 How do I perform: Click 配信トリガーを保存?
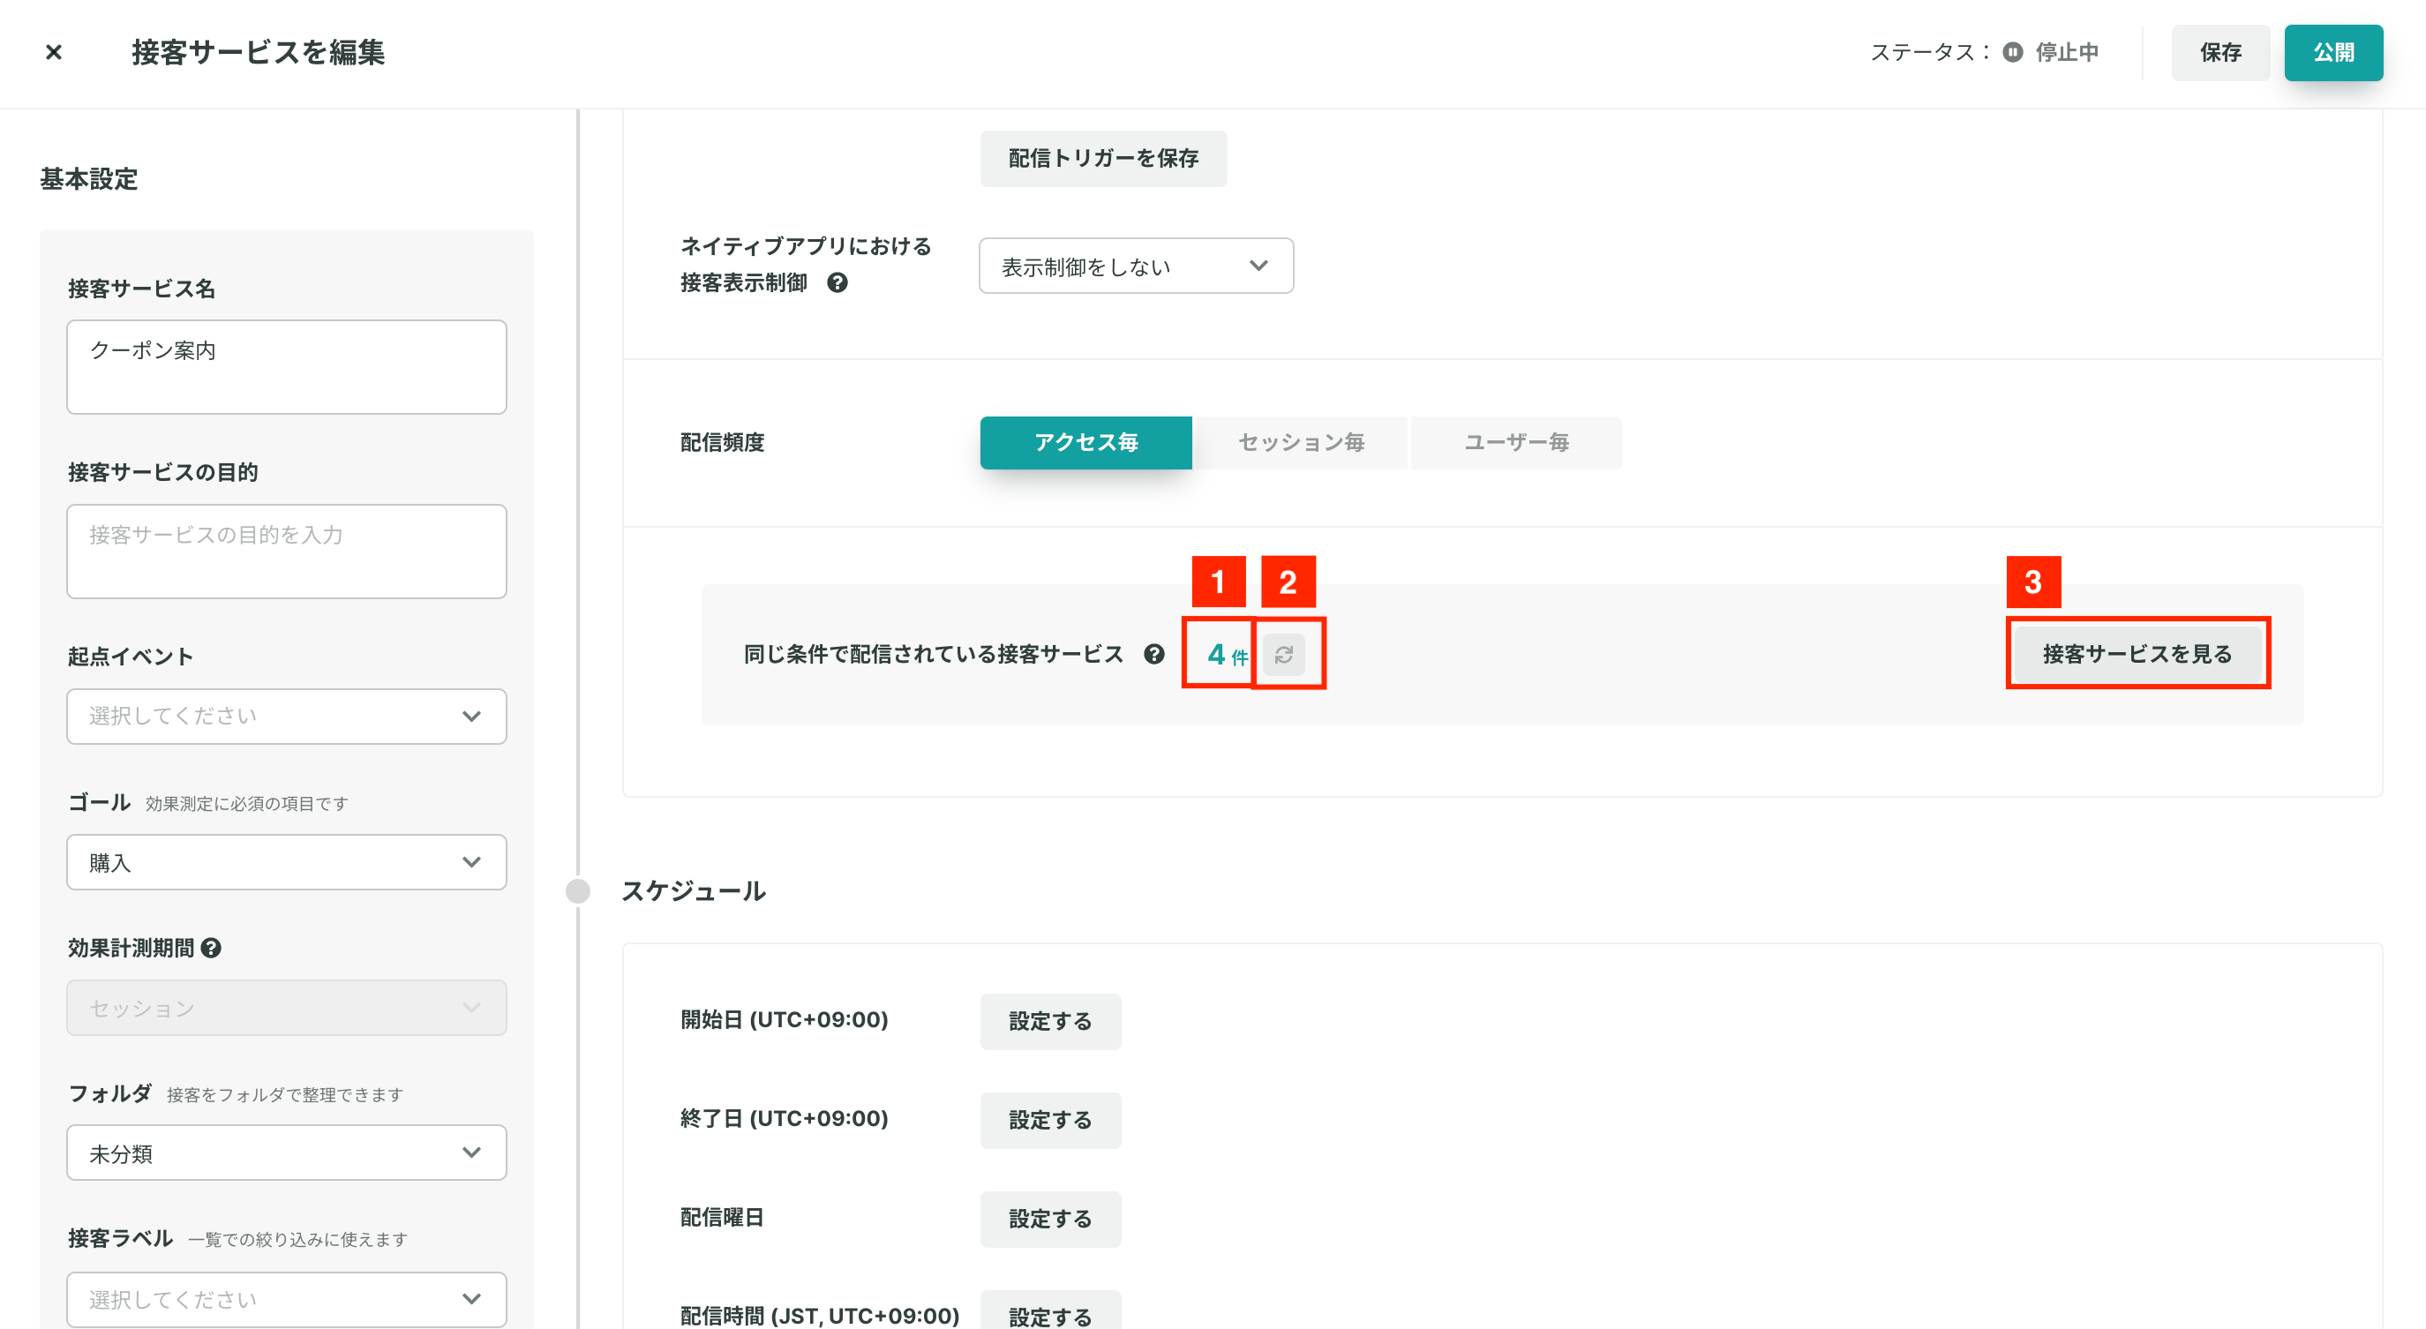(1103, 158)
